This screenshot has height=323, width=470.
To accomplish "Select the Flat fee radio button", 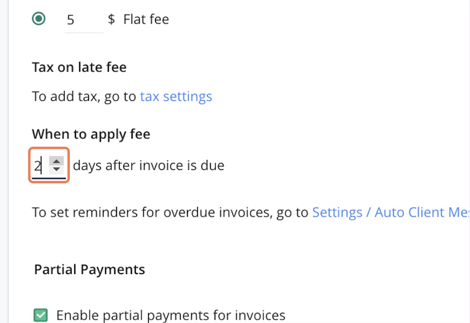I will click(x=39, y=18).
